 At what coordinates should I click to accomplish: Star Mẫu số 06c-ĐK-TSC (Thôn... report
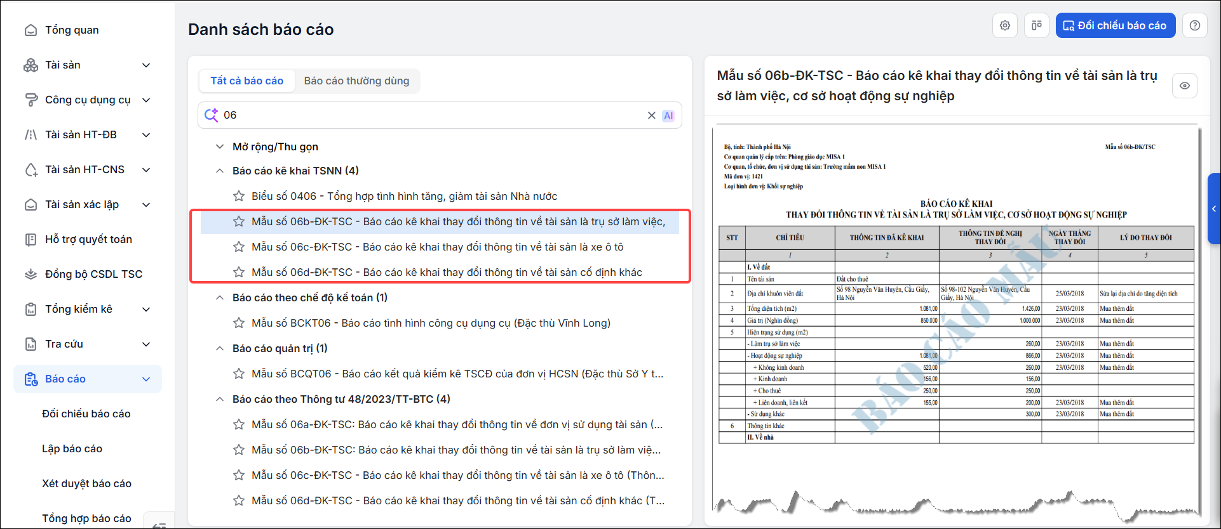pos(239,475)
